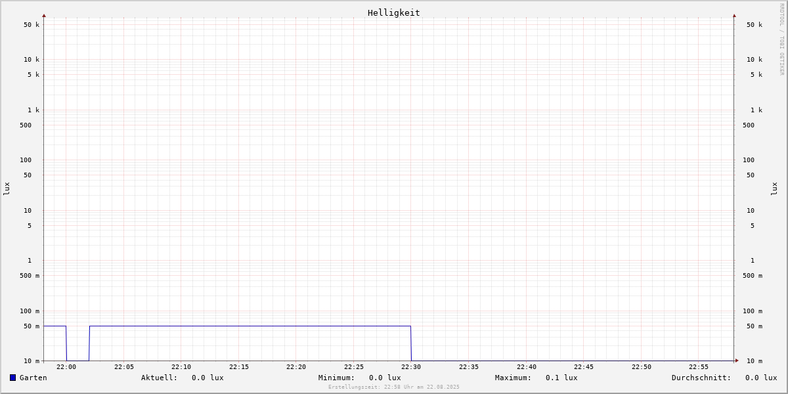
Task: Click the right axis 10 m label
Action: tap(755, 361)
